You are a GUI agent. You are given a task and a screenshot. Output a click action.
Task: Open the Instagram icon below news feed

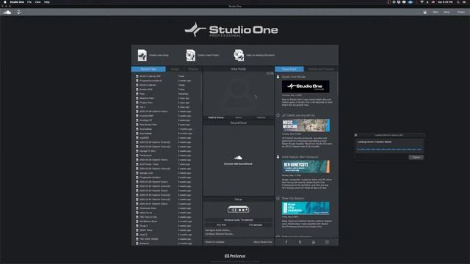pyautogui.click(x=327, y=242)
